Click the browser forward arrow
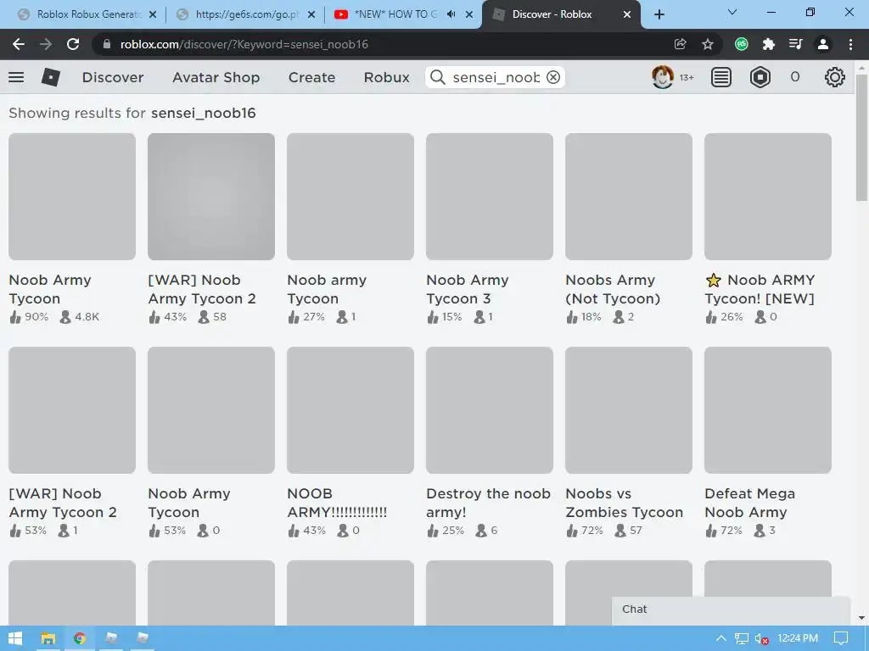The width and height of the screenshot is (869, 651). [46, 44]
